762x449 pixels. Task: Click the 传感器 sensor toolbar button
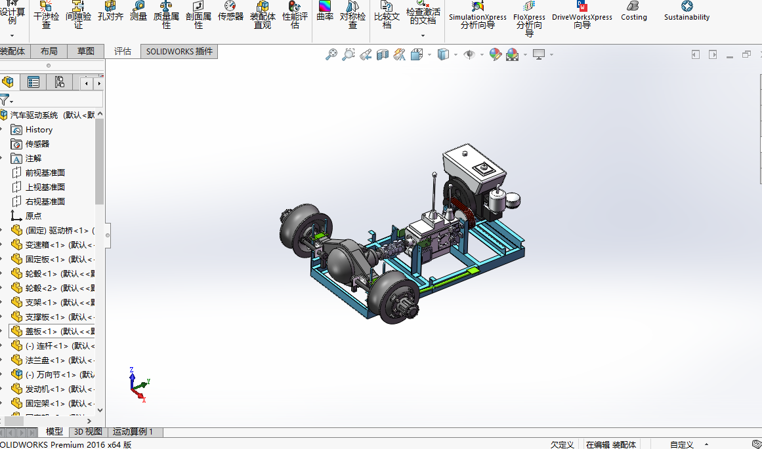point(230,12)
